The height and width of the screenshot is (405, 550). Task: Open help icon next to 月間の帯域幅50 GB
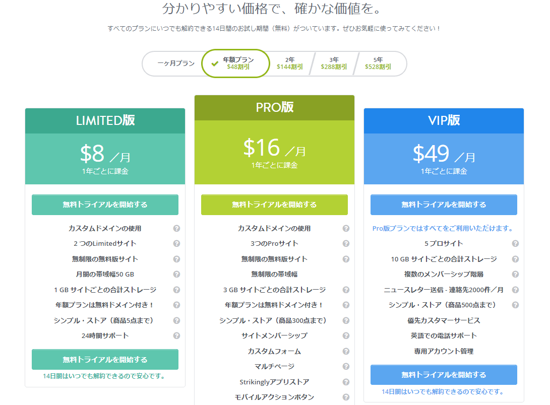(x=177, y=274)
